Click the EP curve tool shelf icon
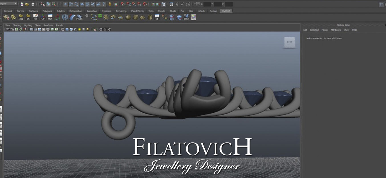This screenshot has height=178, width=386. (94, 17)
